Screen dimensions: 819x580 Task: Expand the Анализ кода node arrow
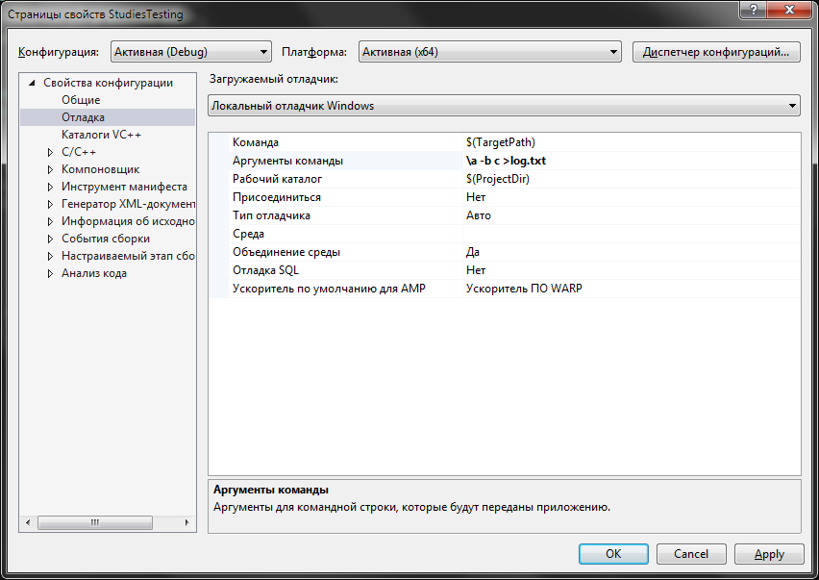pyautogui.click(x=50, y=273)
